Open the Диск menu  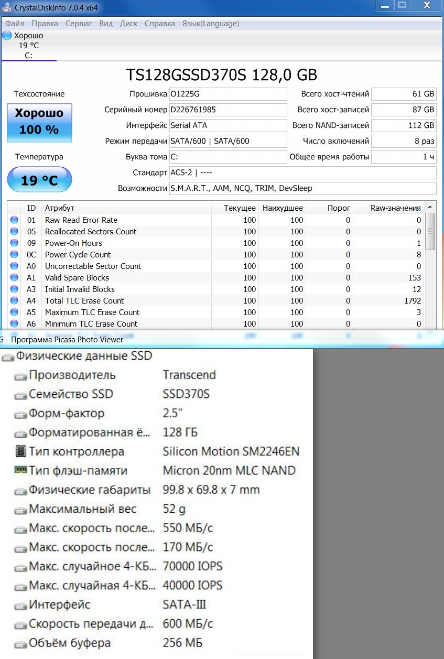(x=129, y=24)
